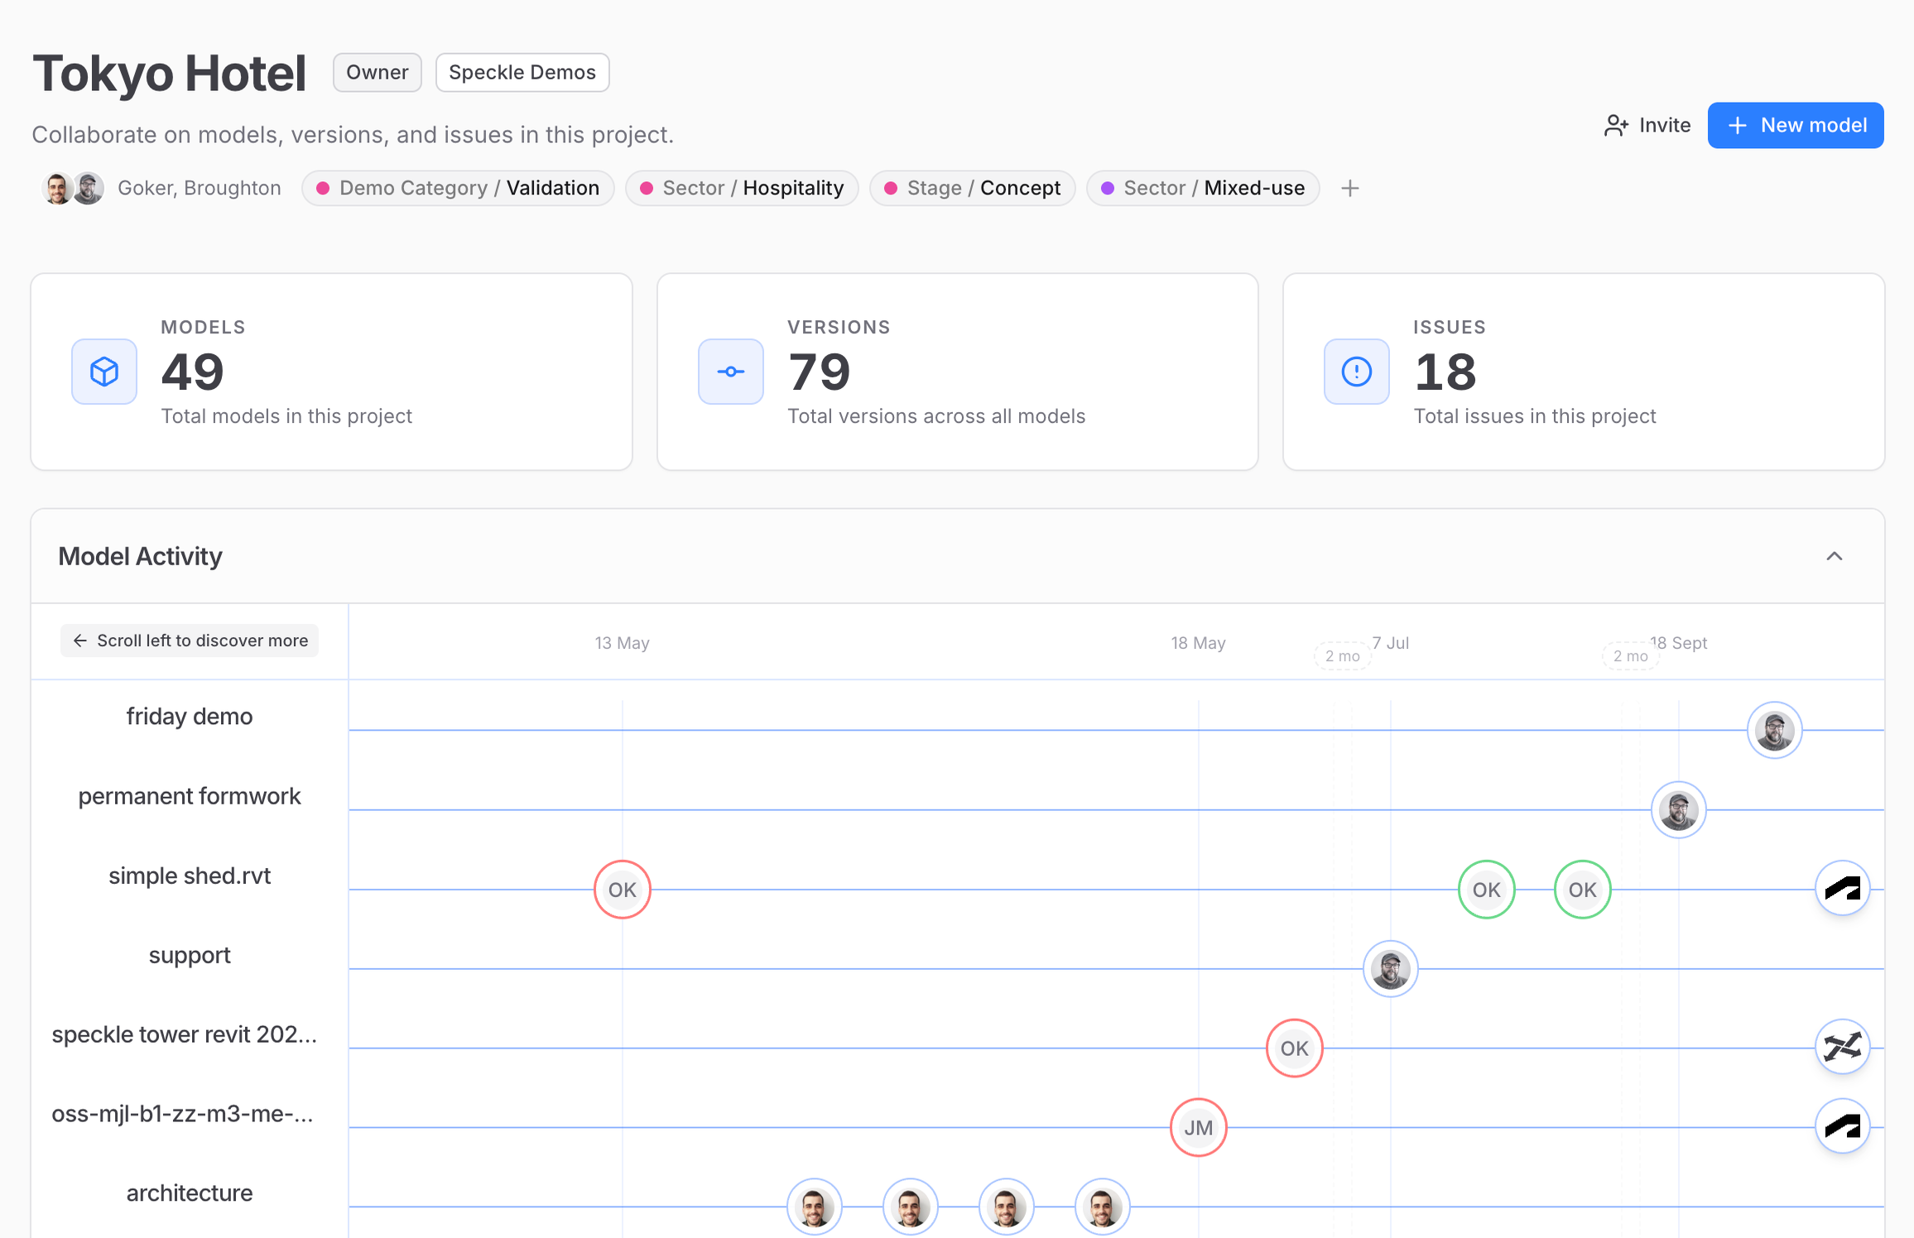Click the Versions commit icon
Screen dimensions: 1914x1238
pyautogui.click(x=730, y=372)
